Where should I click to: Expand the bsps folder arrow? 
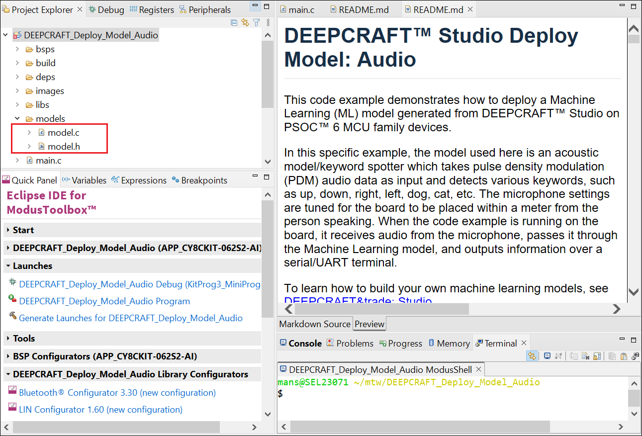coord(17,49)
